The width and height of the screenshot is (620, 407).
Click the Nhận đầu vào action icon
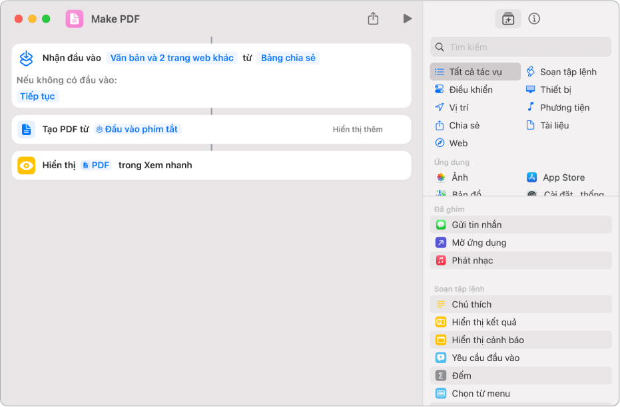pyautogui.click(x=27, y=59)
